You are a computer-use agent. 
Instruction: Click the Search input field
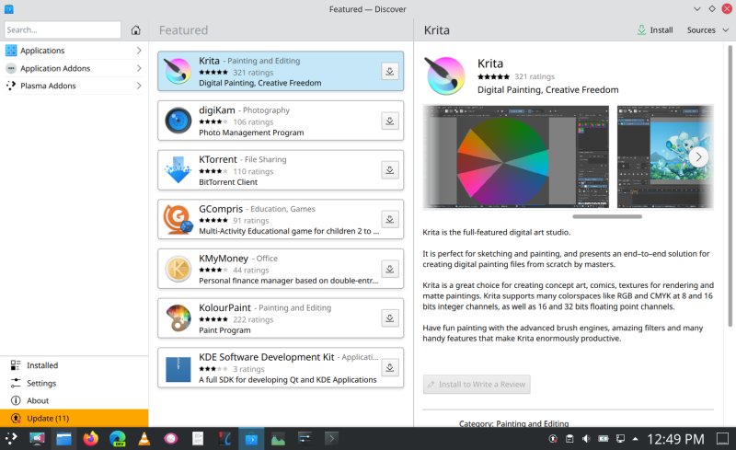(62, 30)
